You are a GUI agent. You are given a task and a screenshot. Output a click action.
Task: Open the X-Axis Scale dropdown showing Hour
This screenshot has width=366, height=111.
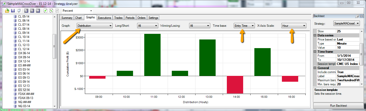tap(294, 26)
